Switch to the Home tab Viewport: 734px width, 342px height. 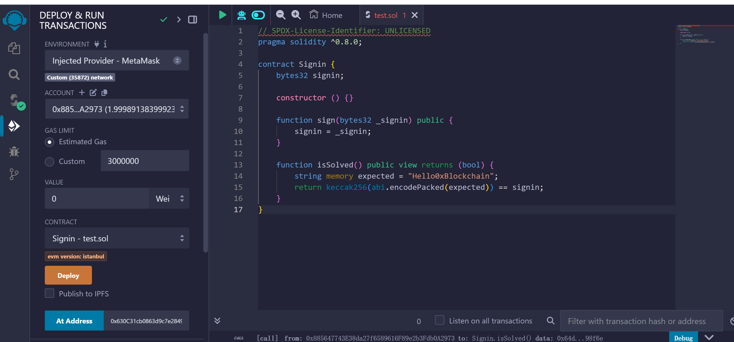pos(326,15)
